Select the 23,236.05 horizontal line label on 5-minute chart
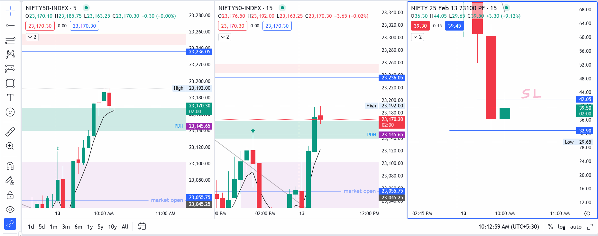598x236 pixels. click(199, 52)
